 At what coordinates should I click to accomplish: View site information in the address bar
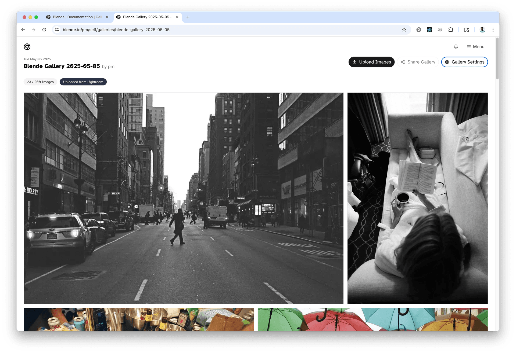click(x=57, y=30)
